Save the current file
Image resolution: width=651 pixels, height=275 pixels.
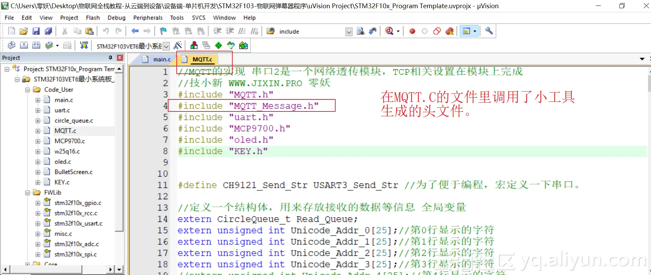coord(36,31)
